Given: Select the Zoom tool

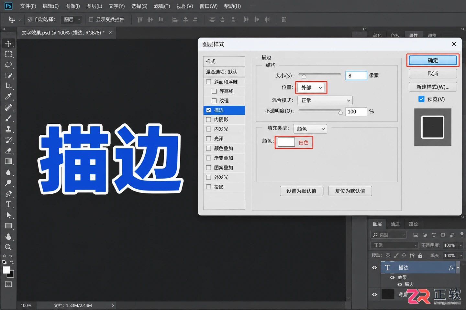Looking at the screenshot, I should (x=8, y=247).
